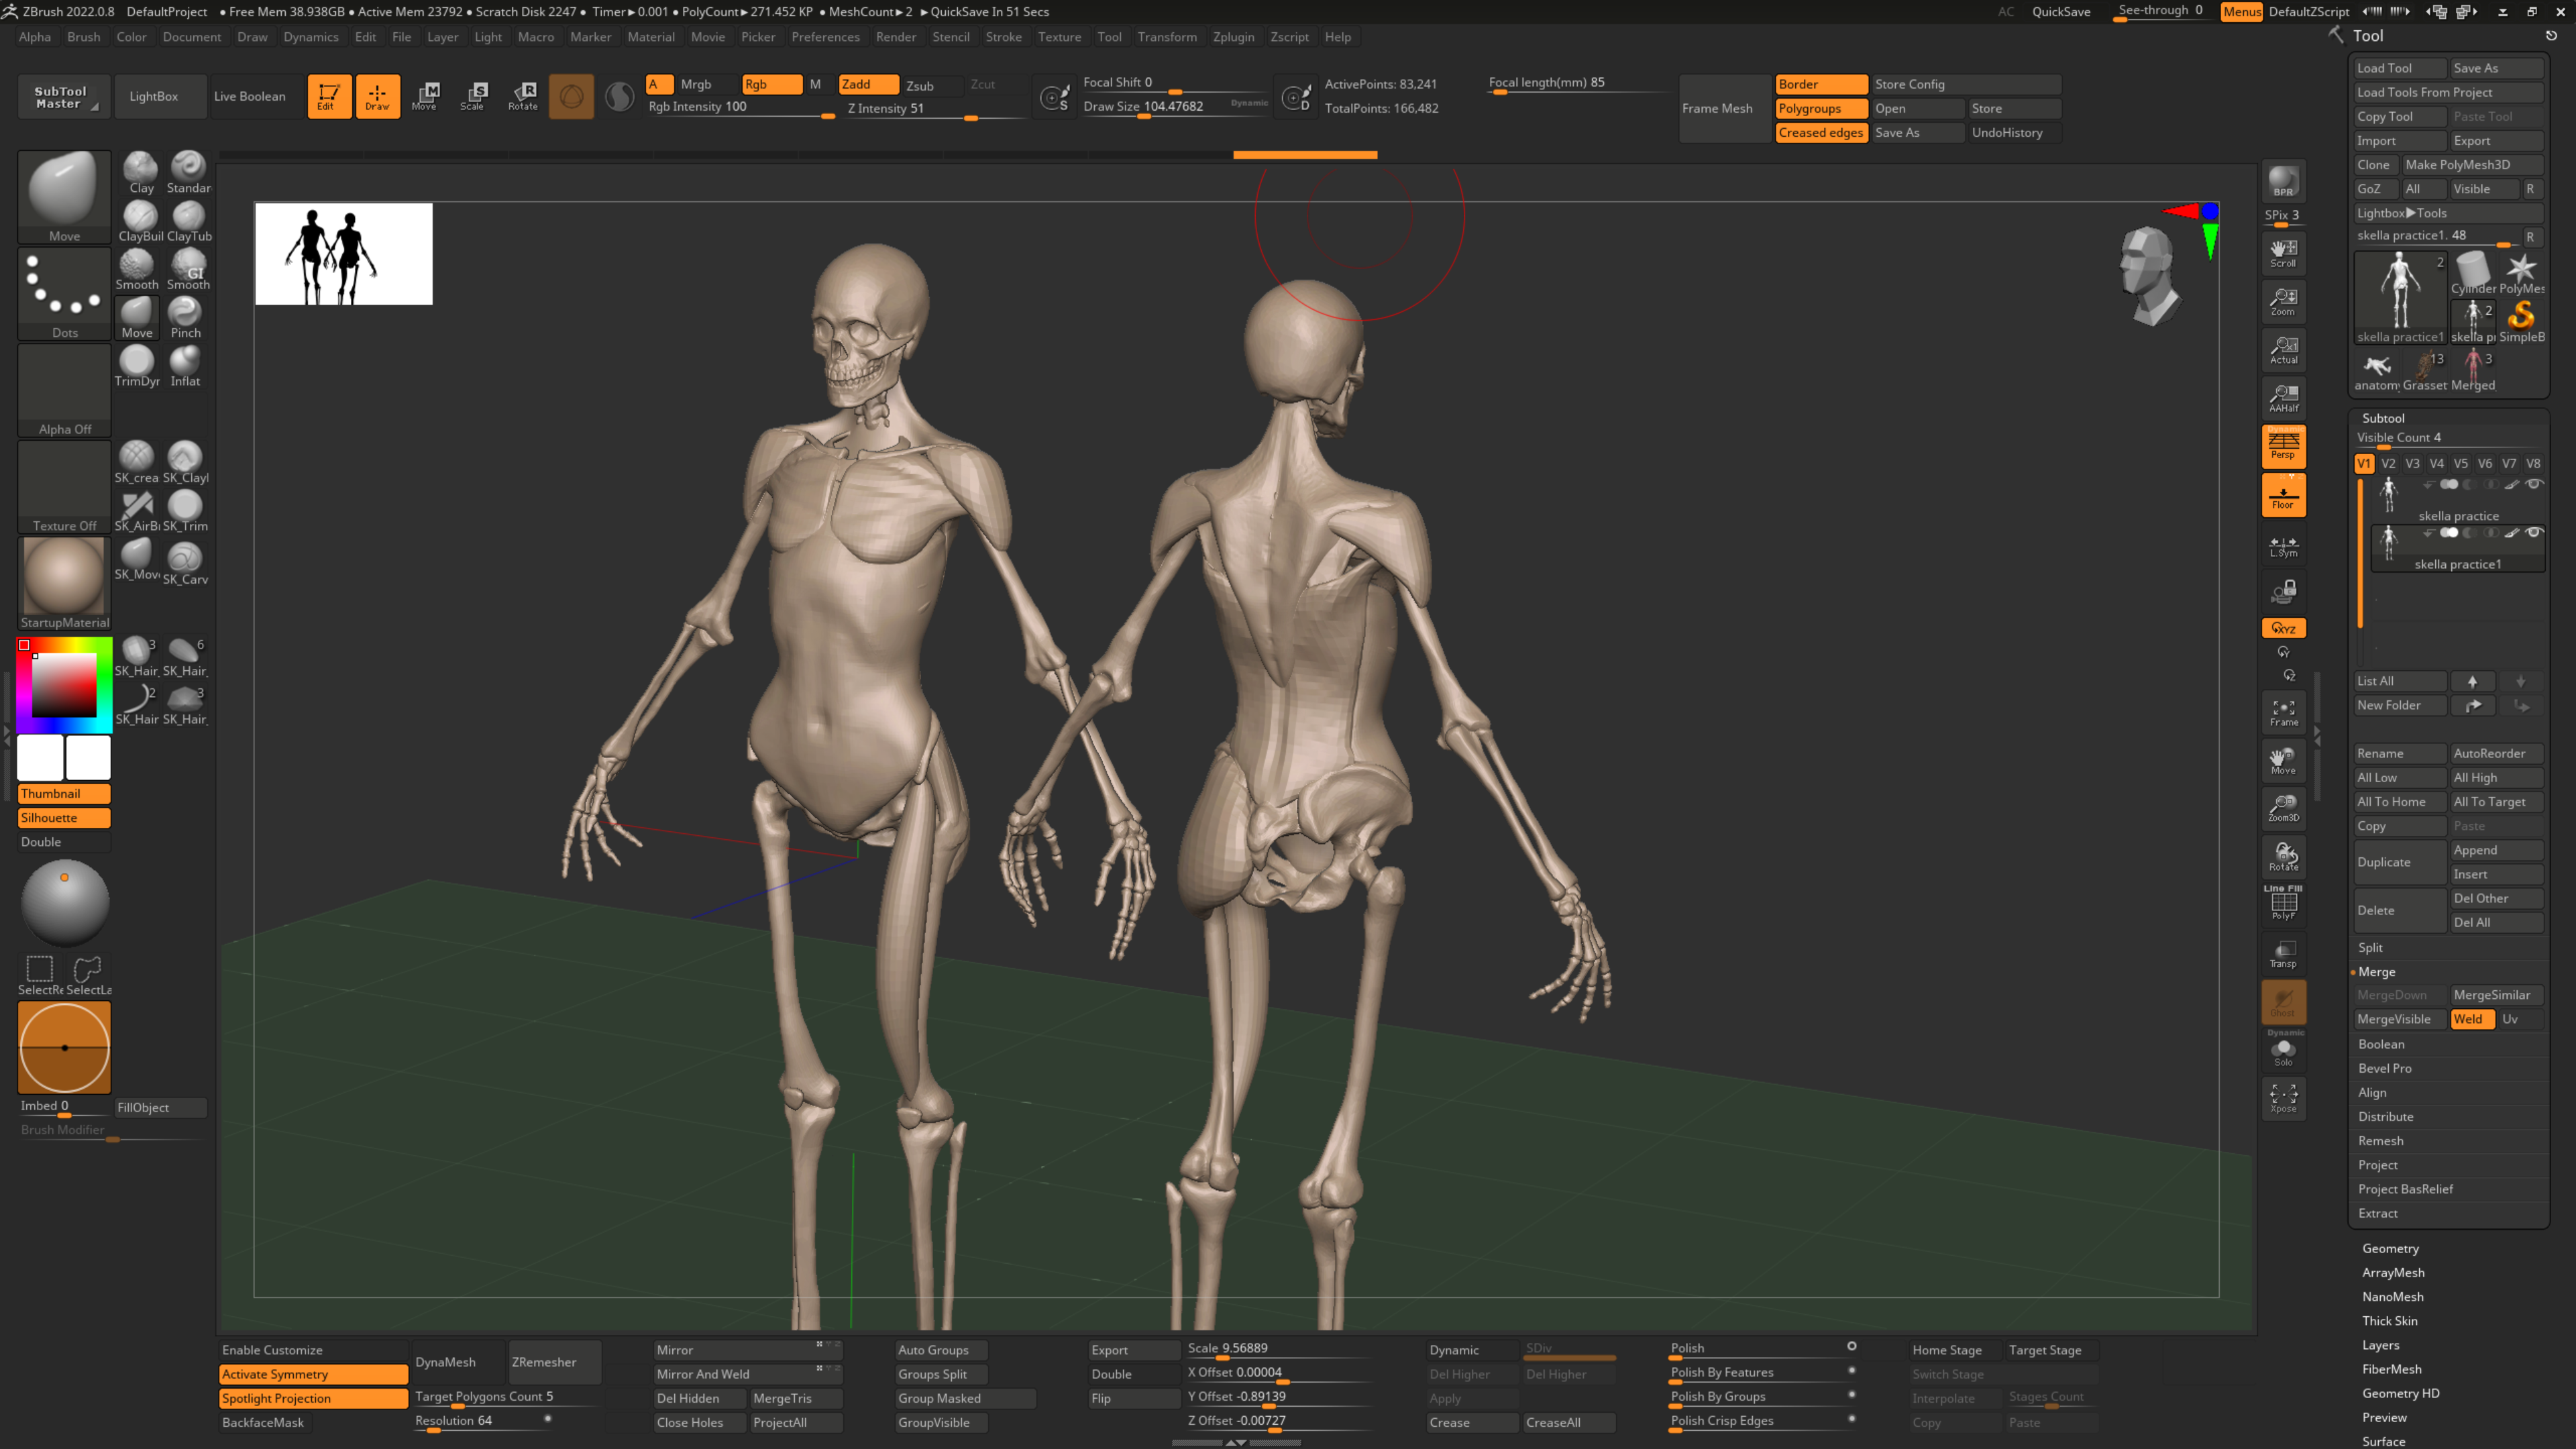2576x1449 pixels.
Task: Click the Scroll canvas icon
Action: point(2284,253)
